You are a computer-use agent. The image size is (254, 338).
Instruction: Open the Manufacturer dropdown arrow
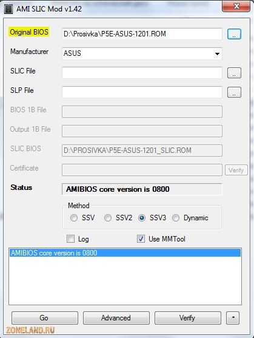click(217, 53)
